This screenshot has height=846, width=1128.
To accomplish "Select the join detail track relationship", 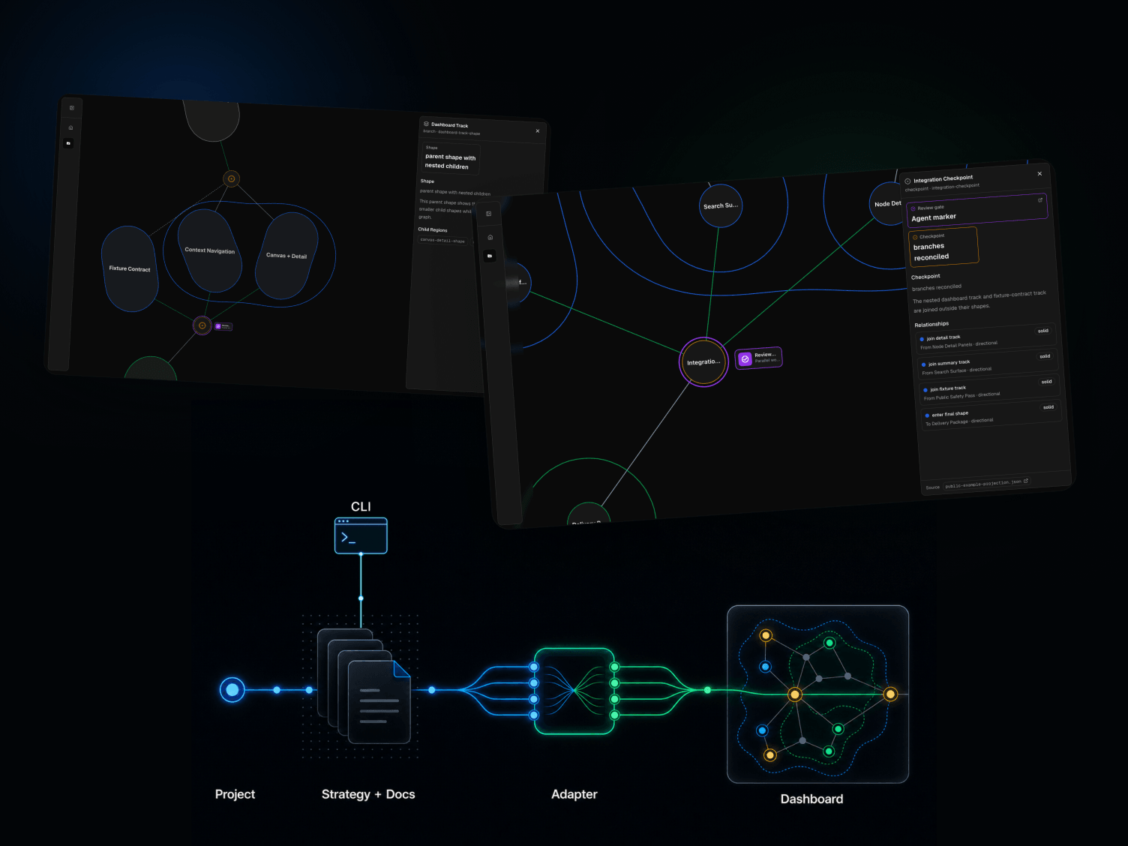I will click(986, 340).
